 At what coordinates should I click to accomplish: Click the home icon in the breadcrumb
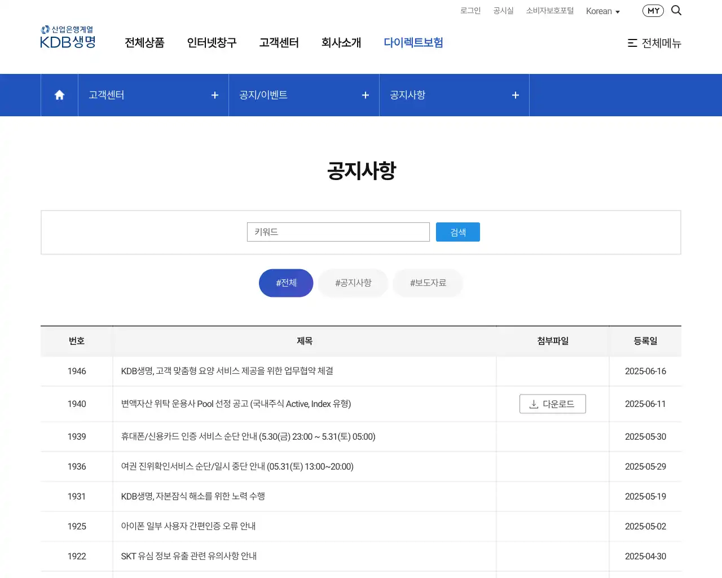point(59,95)
